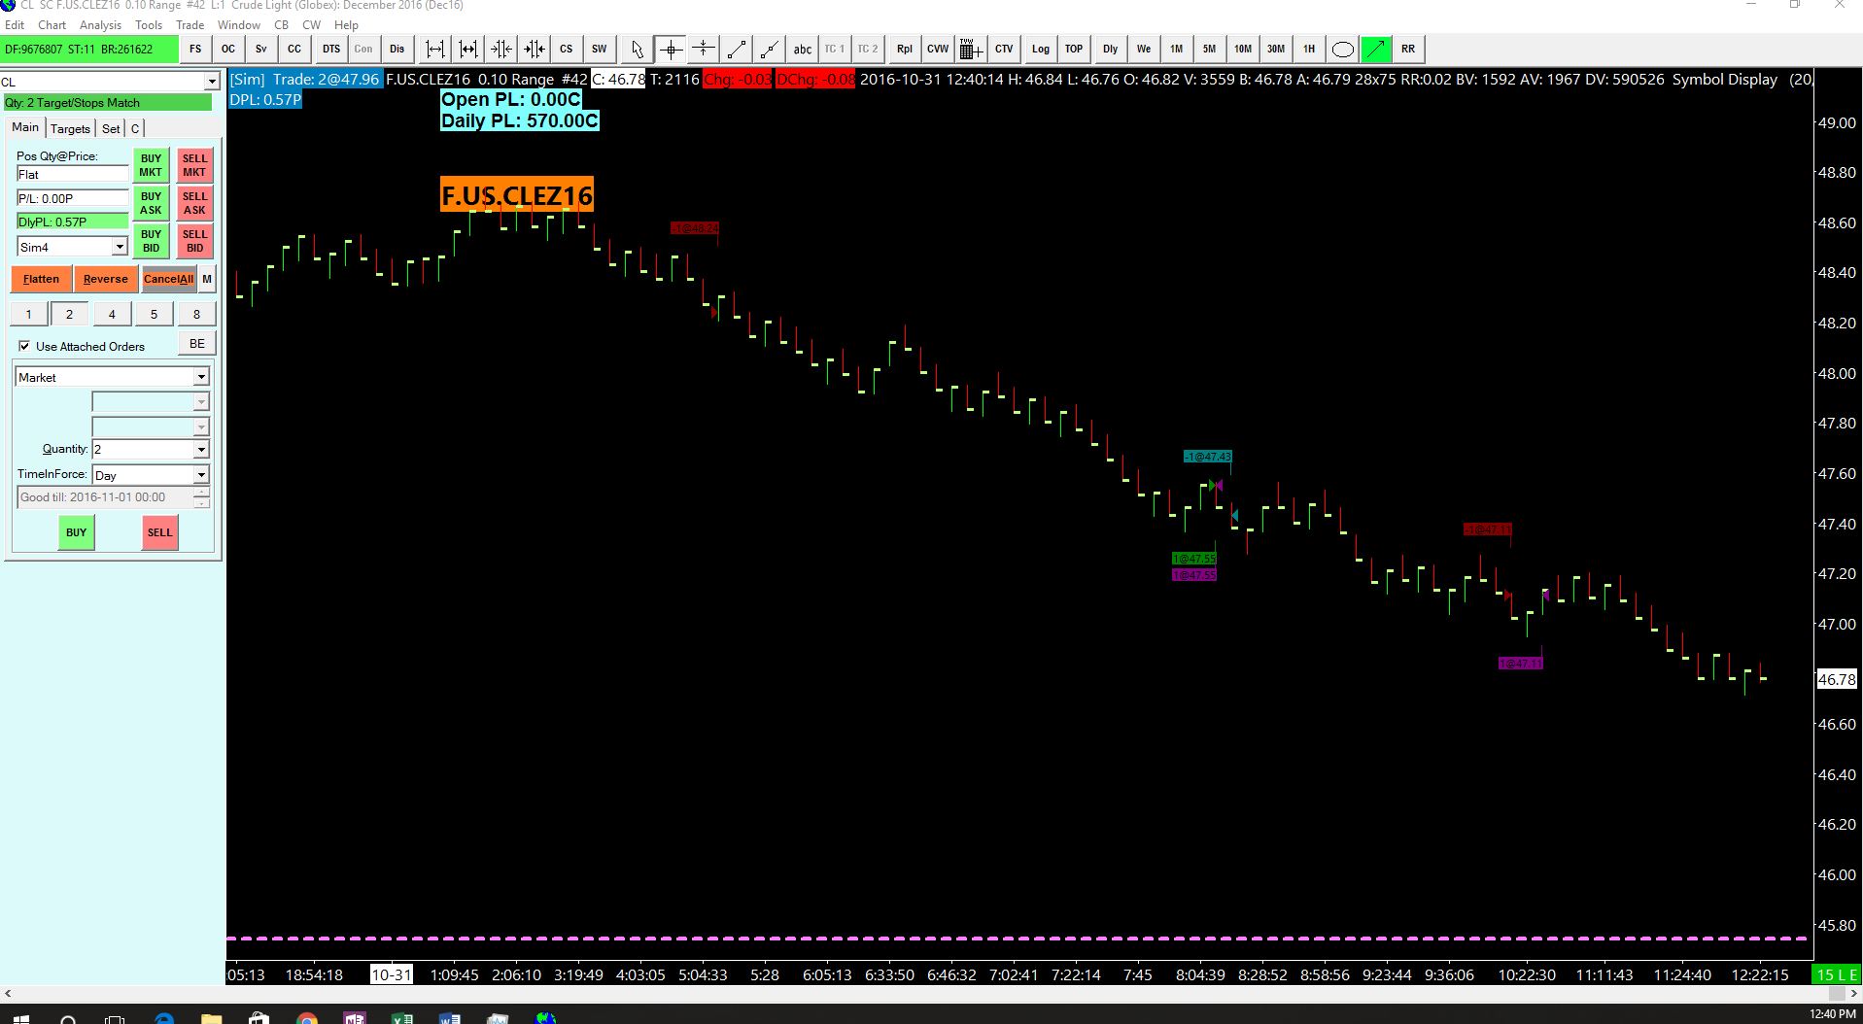Click the Sv toolbar button

tap(261, 49)
